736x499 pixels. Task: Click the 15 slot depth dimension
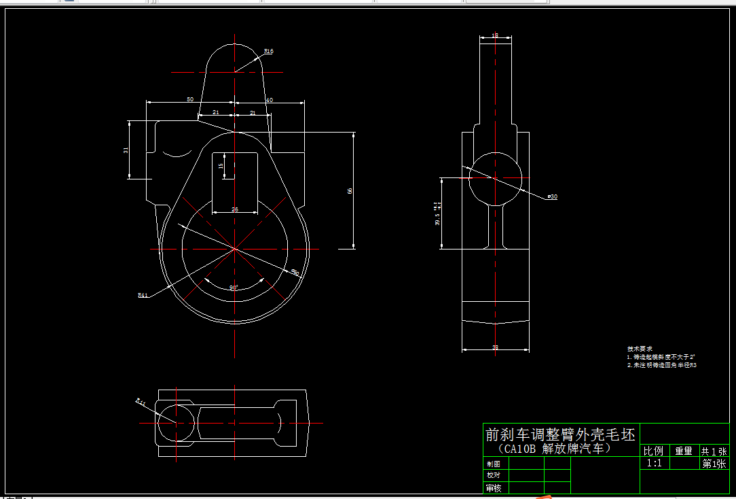[221, 165]
